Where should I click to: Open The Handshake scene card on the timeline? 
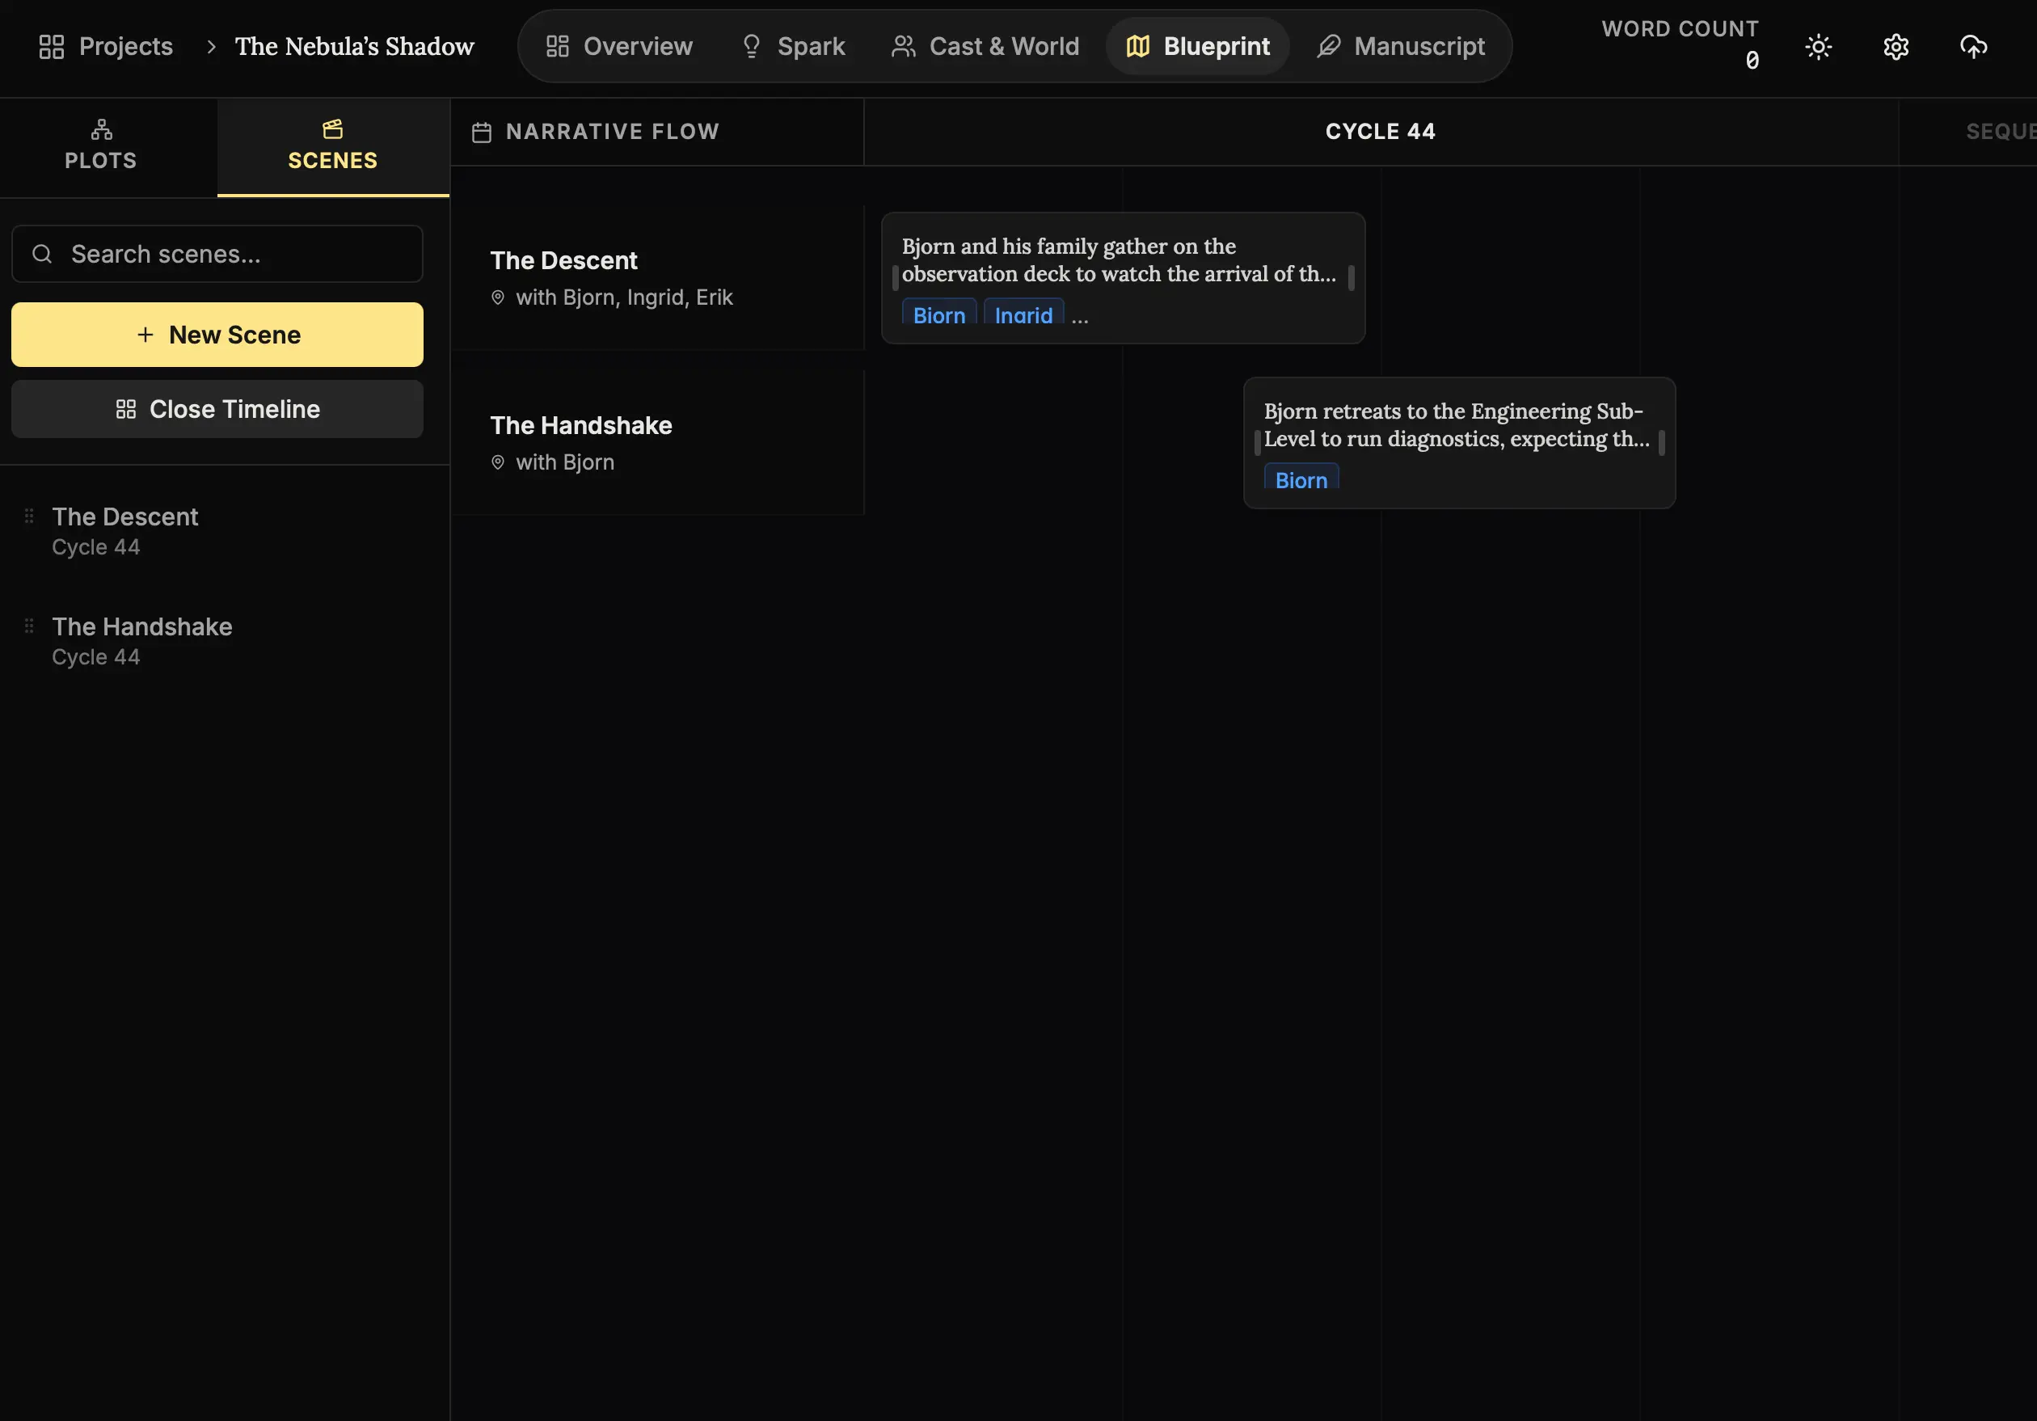(x=1457, y=425)
